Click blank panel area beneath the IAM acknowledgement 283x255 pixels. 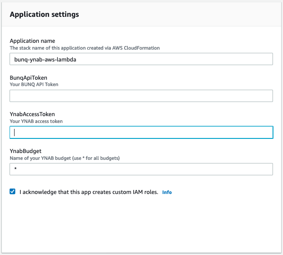[x=141, y=224]
